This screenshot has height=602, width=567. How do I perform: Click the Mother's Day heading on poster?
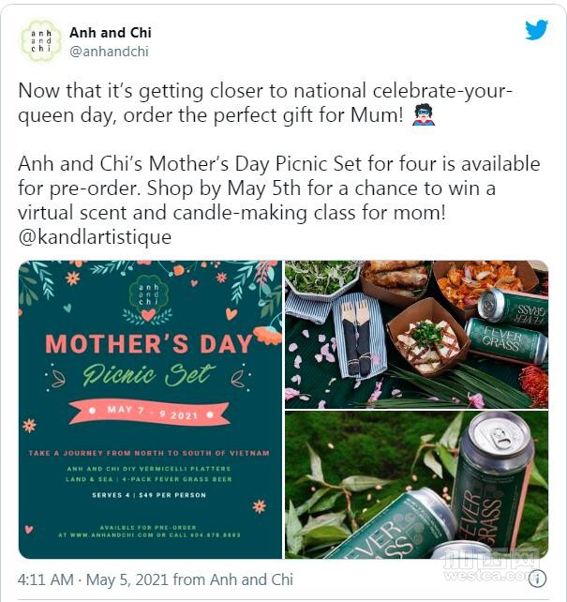coord(149,343)
